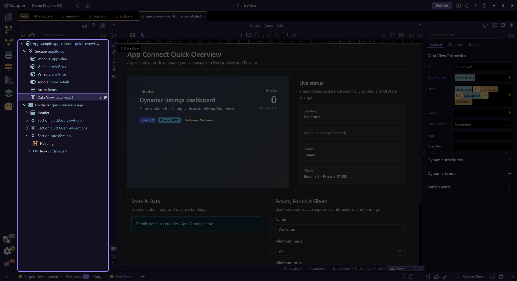Toggle dark mode moon icon
The width and height of the screenshot is (517, 281).
(143, 35)
